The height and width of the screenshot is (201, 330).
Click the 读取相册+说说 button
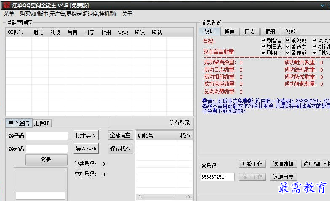[316, 164]
